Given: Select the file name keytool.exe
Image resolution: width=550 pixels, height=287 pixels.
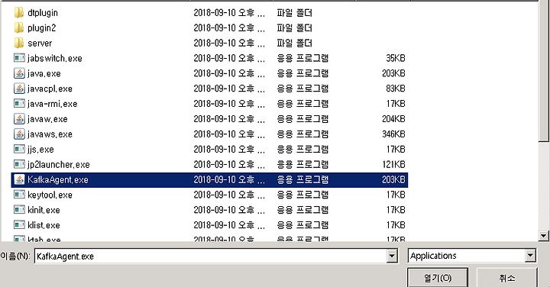Looking at the screenshot, I should point(50,195).
